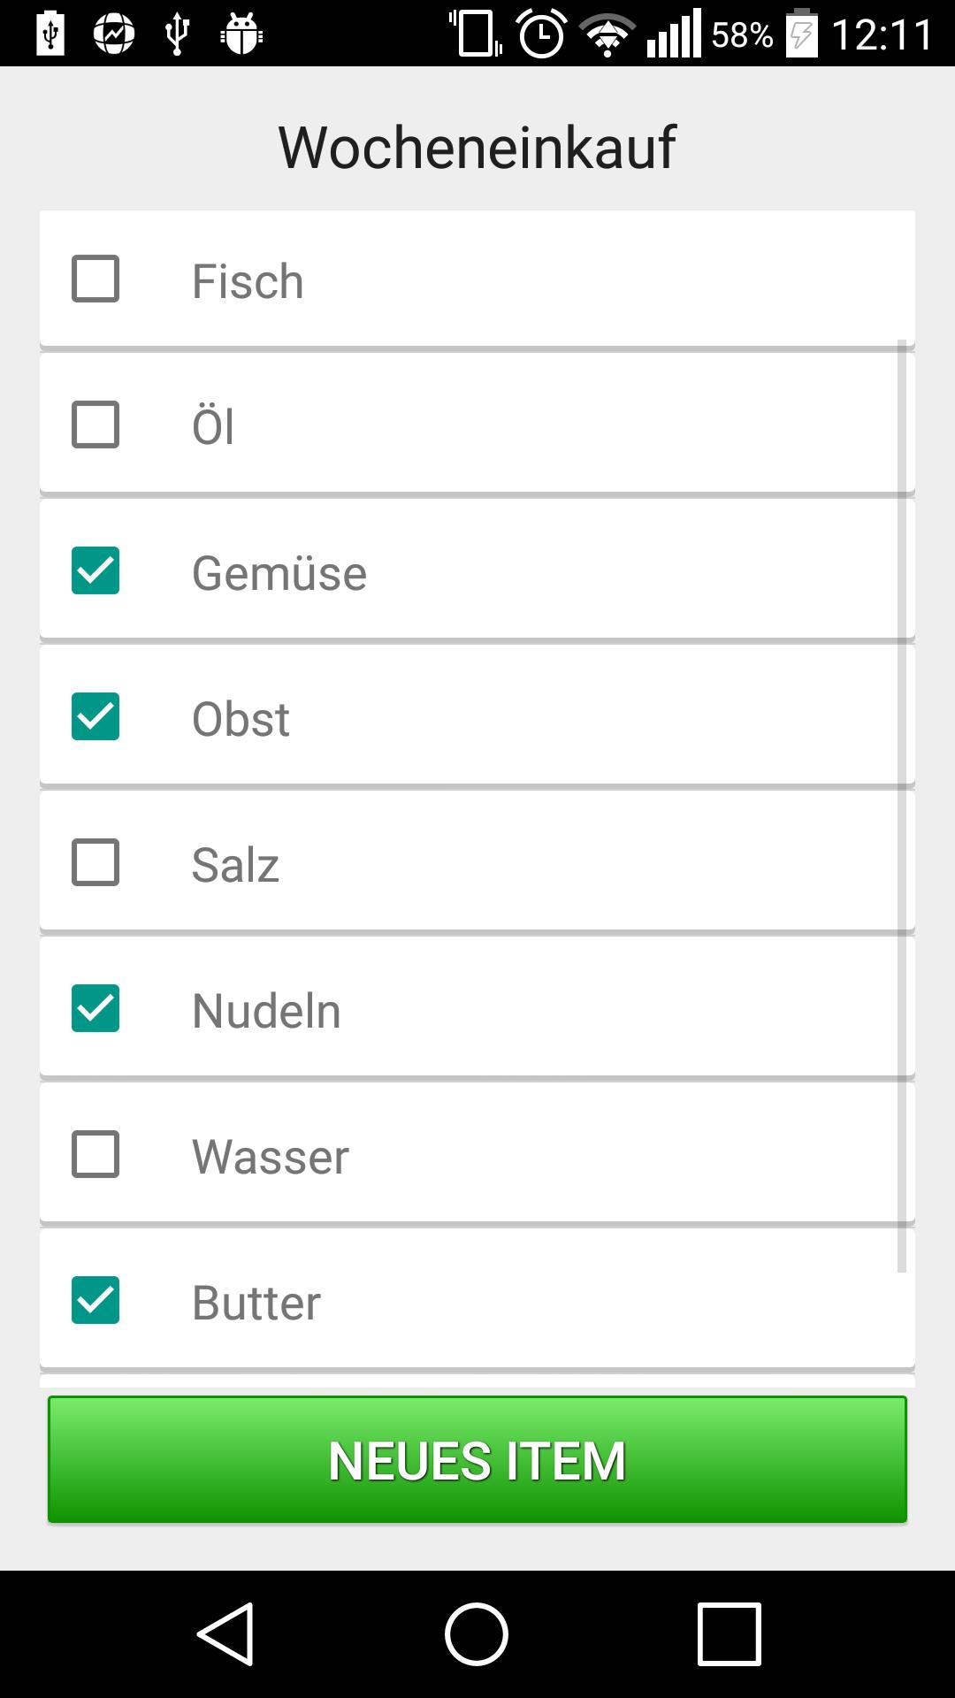This screenshot has width=955, height=1698.
Task: Mark Wasser as bought
Action: 95,1154
